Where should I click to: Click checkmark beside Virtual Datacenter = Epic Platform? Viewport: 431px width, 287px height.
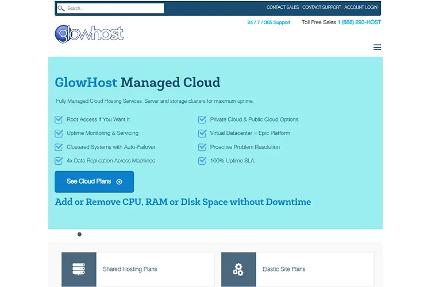tap(202, 133)
